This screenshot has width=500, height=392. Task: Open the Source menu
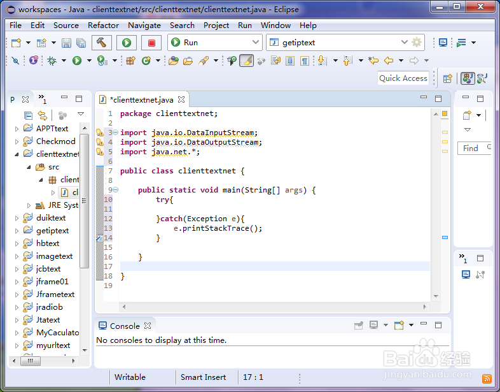click(66, 25)
